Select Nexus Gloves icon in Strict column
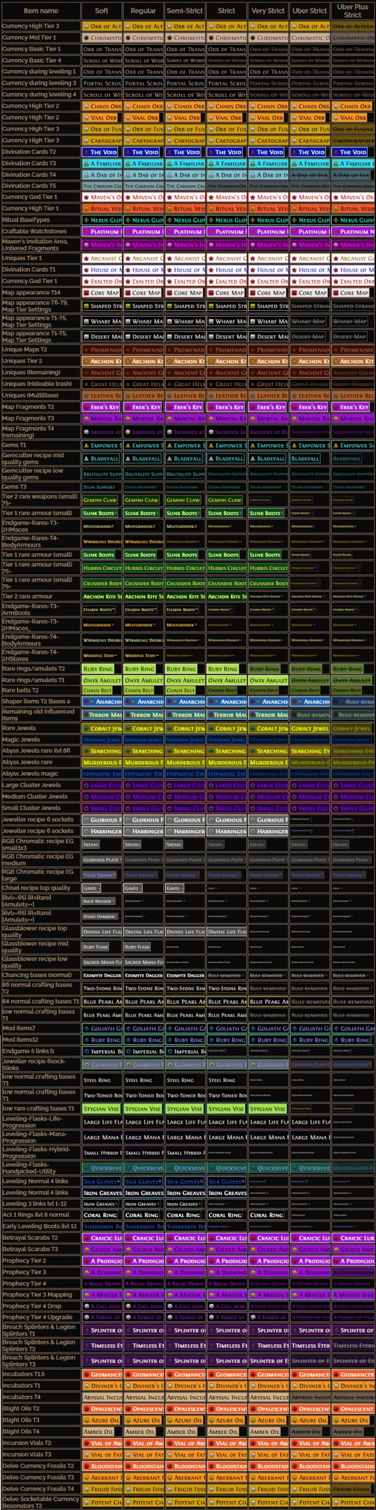Viewport: 376px width, 1510px height. tap(211, 220)
